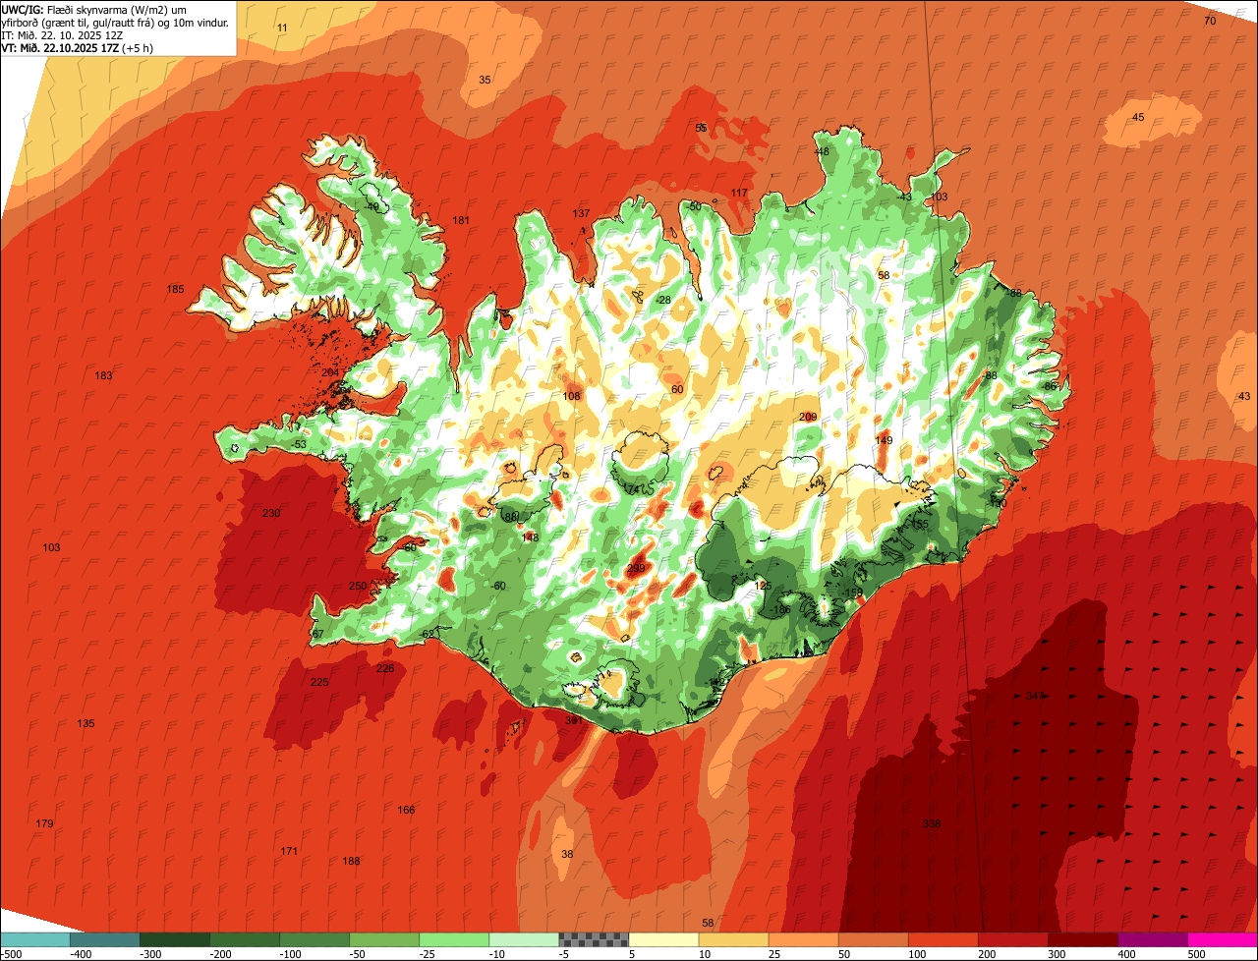Click the 204 flux value
Screen dimensions: 1258x961
(330, 372)
